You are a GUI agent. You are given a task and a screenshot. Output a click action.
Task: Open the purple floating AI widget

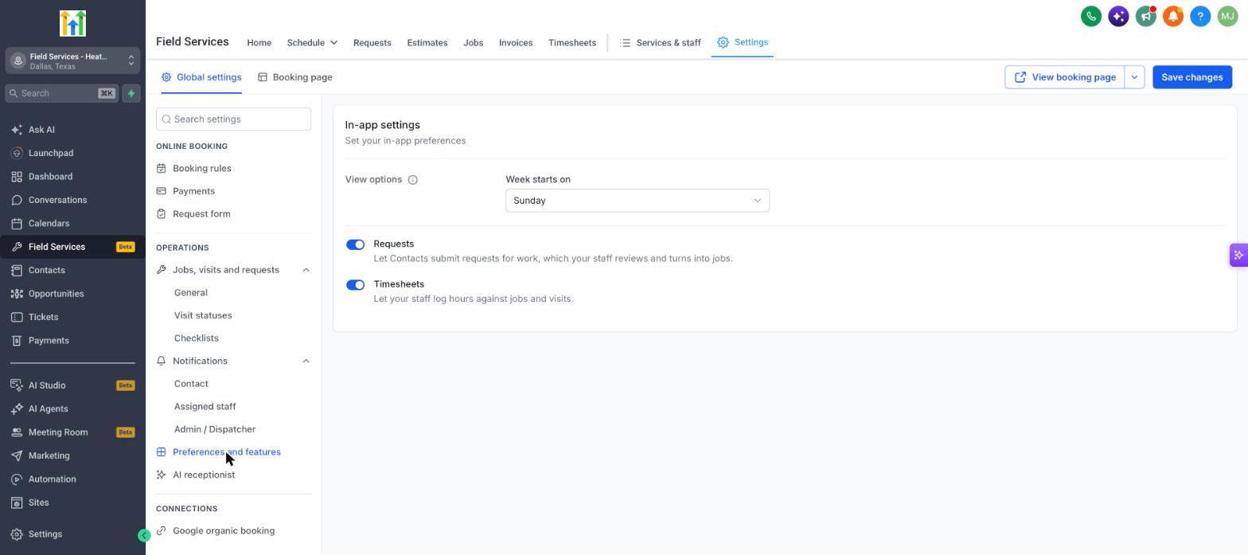pyautogui.click(x=1238, y=255)
